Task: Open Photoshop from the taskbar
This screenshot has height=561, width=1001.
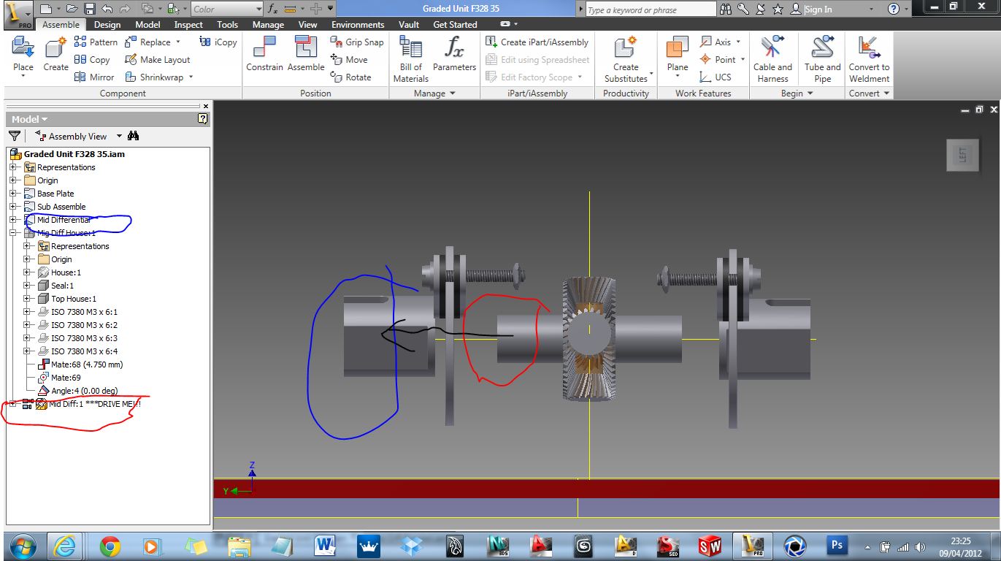Action: click(x=837, y=546)
